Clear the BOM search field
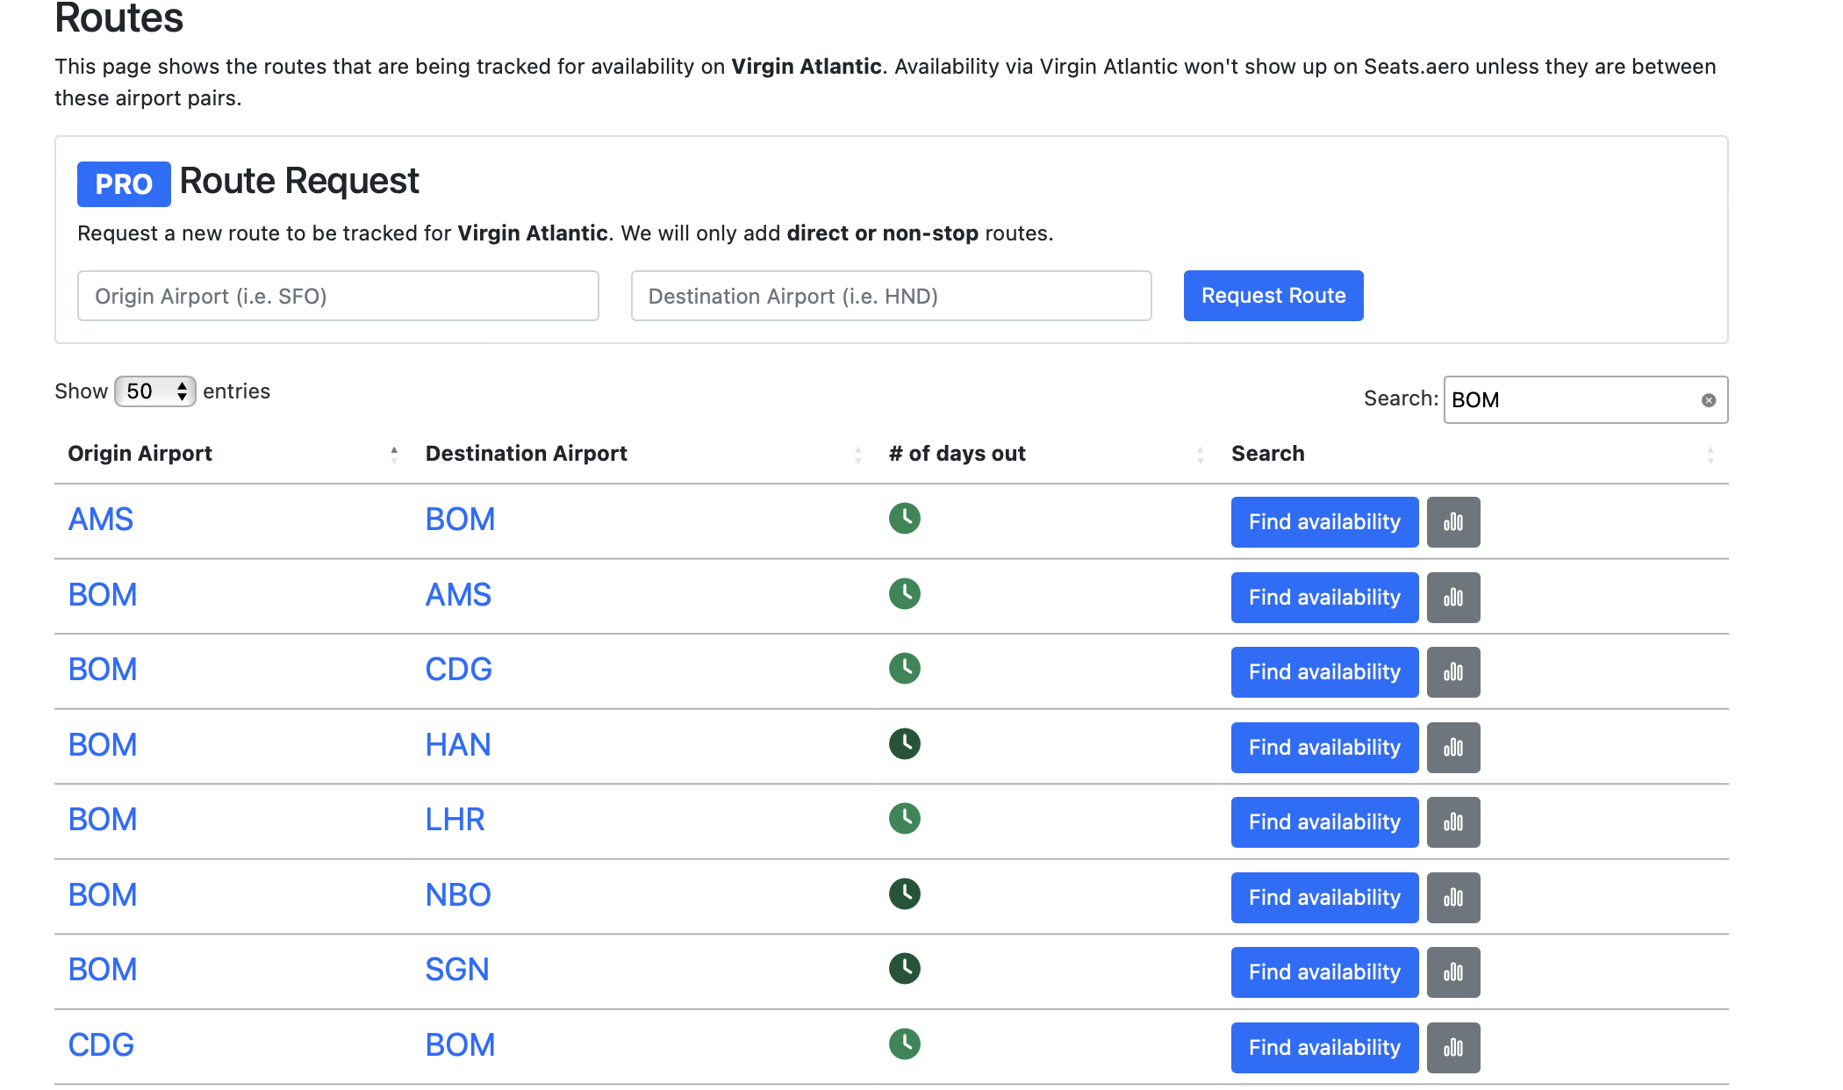 tap(1708, 400)
